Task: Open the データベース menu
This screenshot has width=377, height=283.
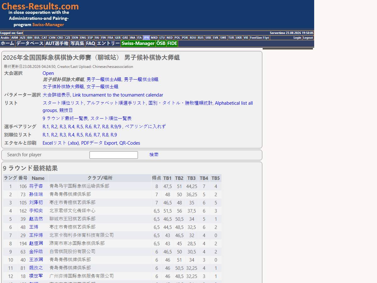Action: (x=30, y=43)
